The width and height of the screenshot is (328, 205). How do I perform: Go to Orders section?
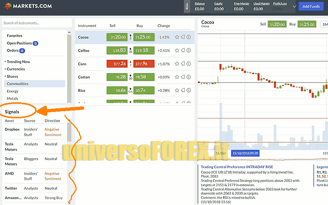pyautogui.click(x=13, y=51)
